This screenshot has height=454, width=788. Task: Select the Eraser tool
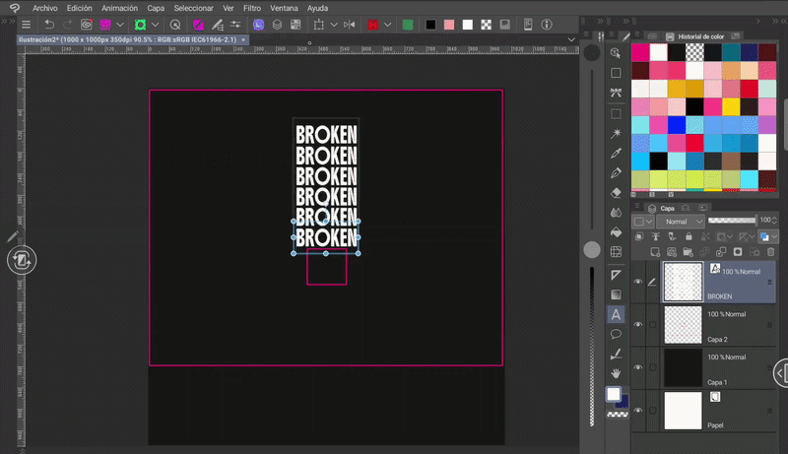coord(616,193)
